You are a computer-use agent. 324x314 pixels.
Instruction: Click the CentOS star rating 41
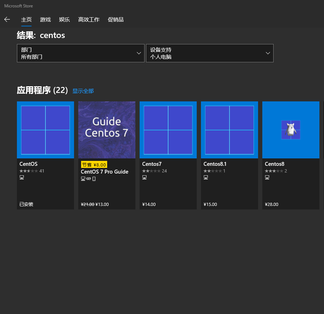point(32,171)
